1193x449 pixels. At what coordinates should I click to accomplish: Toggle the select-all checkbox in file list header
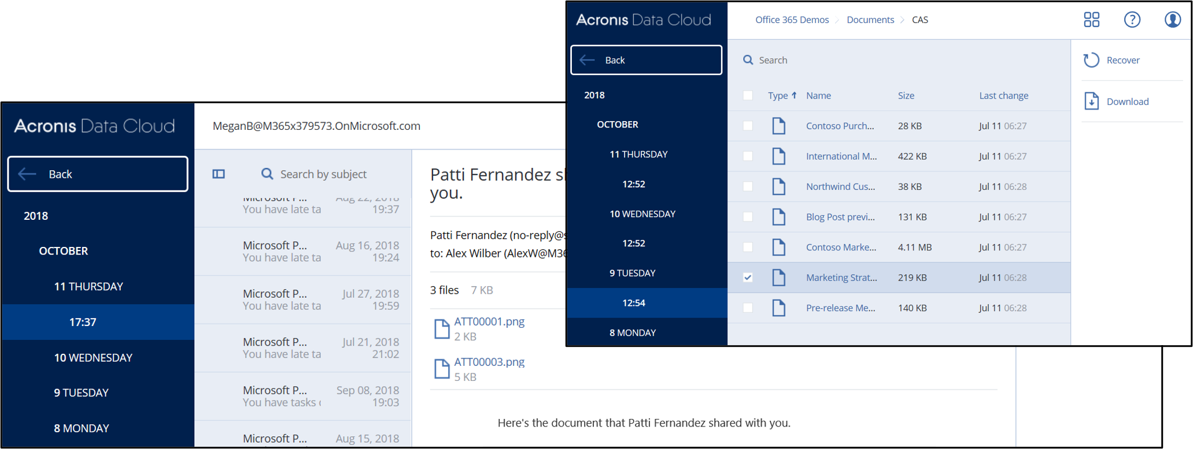coord(748,95)
